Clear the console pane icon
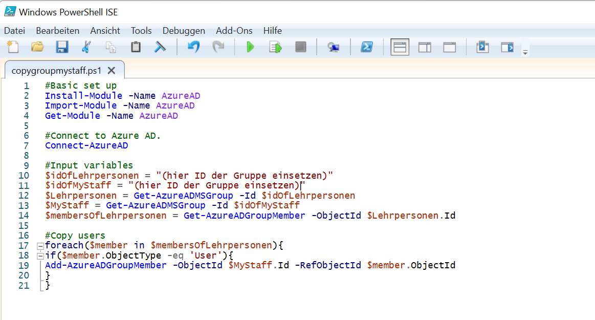Viewport: 595px width, 320px height. [x=160, y=47]
